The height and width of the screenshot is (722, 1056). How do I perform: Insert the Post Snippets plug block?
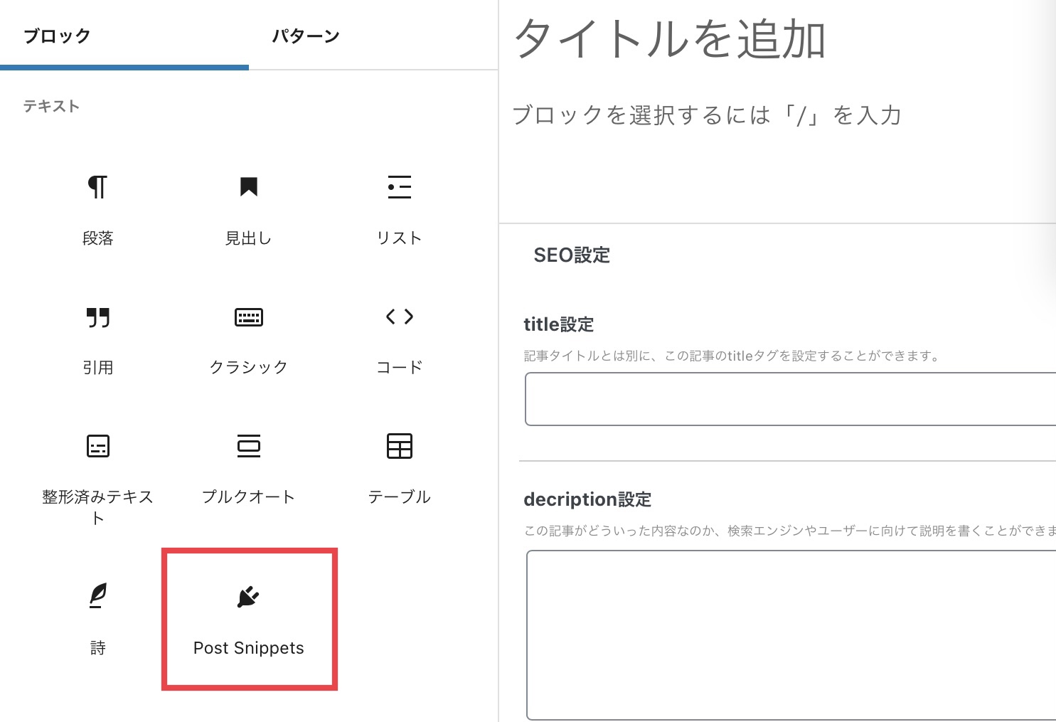coord(249,619)
